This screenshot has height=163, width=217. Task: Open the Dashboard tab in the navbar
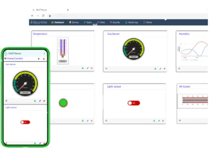coord(58,22)
